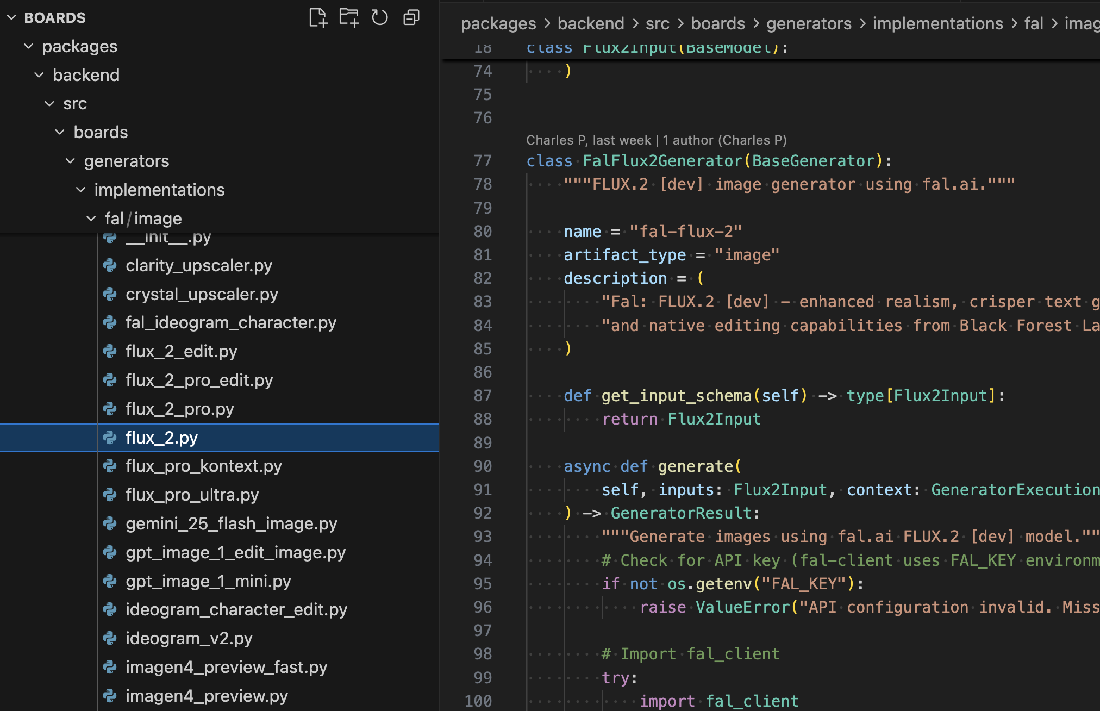The width and height of the screenshot is (1100, 711).
Task: Open the implementations breadcrumb item
Action: tap(937, 23)
